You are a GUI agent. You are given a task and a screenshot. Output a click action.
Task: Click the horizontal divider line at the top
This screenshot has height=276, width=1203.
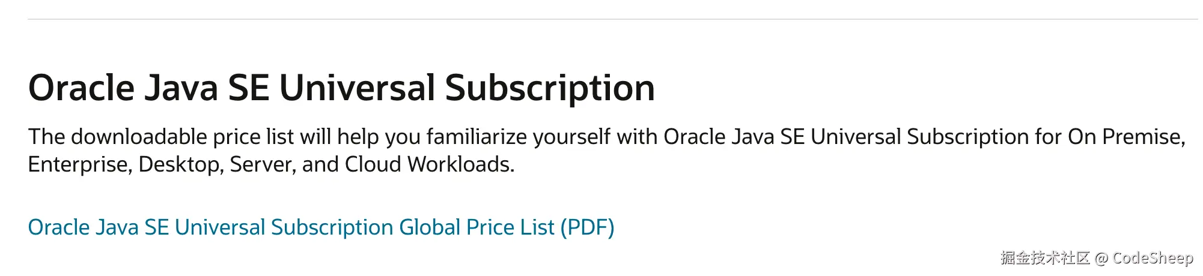[612, 19]
